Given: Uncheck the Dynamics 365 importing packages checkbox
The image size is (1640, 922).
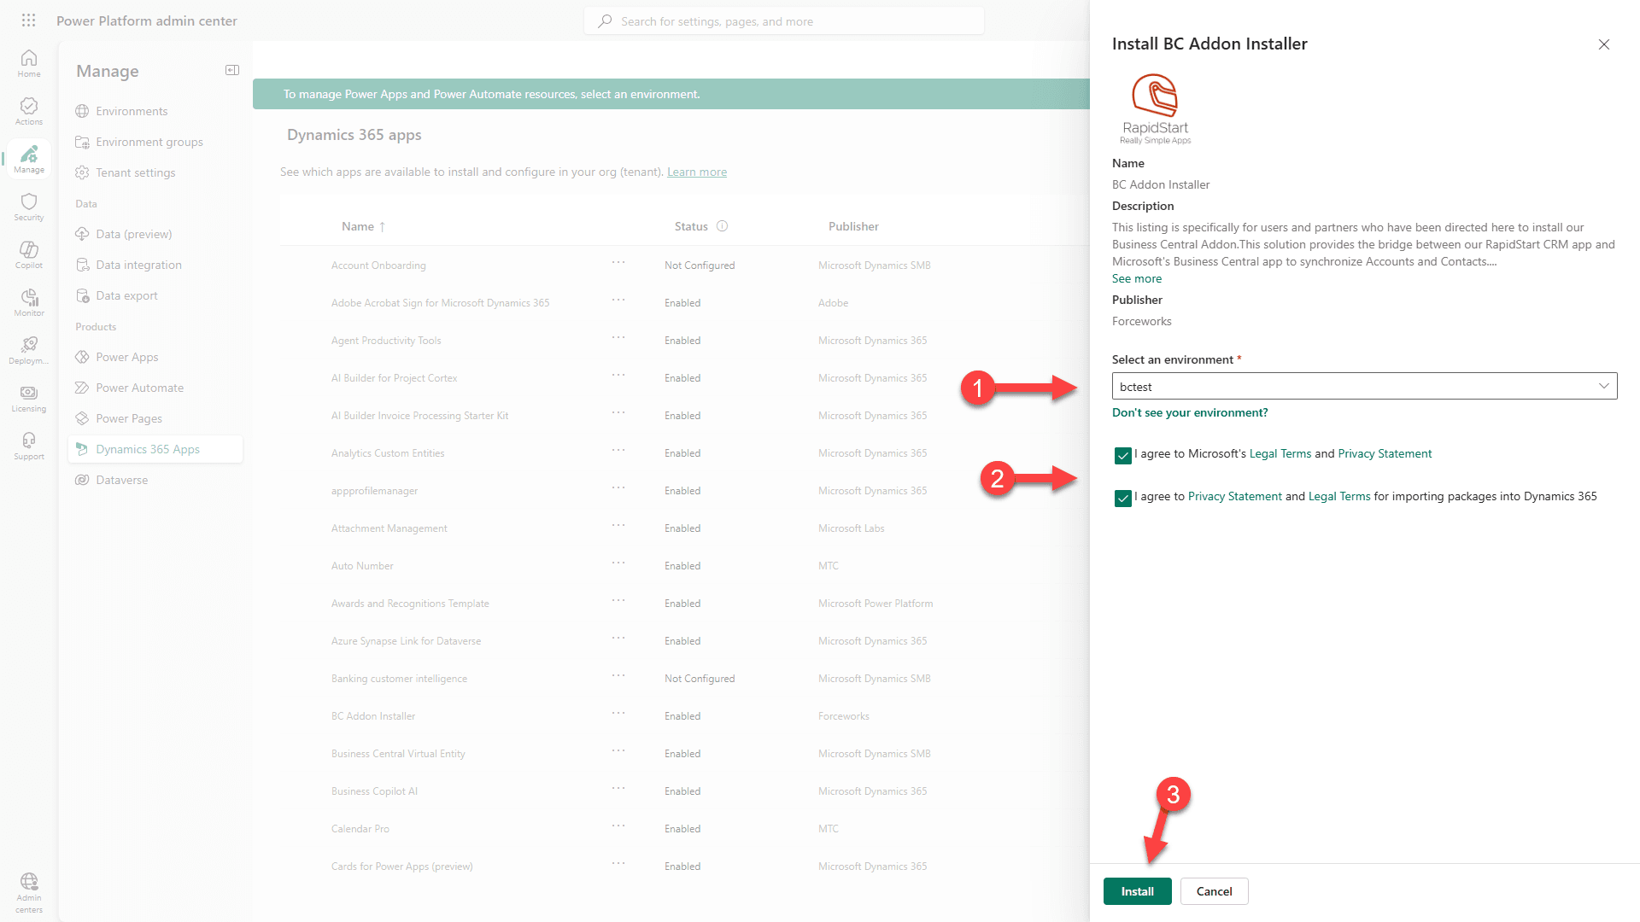Looking at the screenshot, I should pyautogui.click(x=1122, y=499).
